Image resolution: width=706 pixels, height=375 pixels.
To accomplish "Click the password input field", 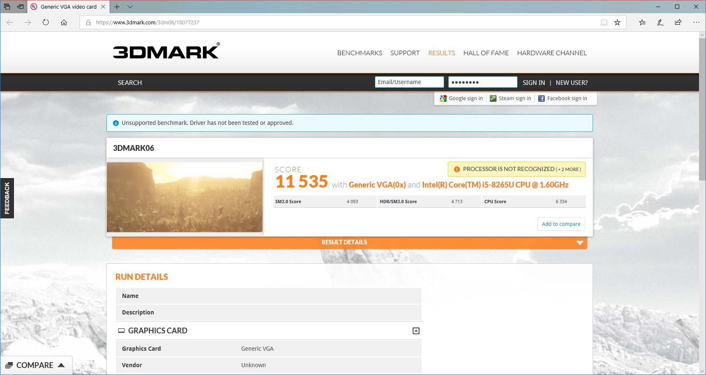I will [482, 82].
